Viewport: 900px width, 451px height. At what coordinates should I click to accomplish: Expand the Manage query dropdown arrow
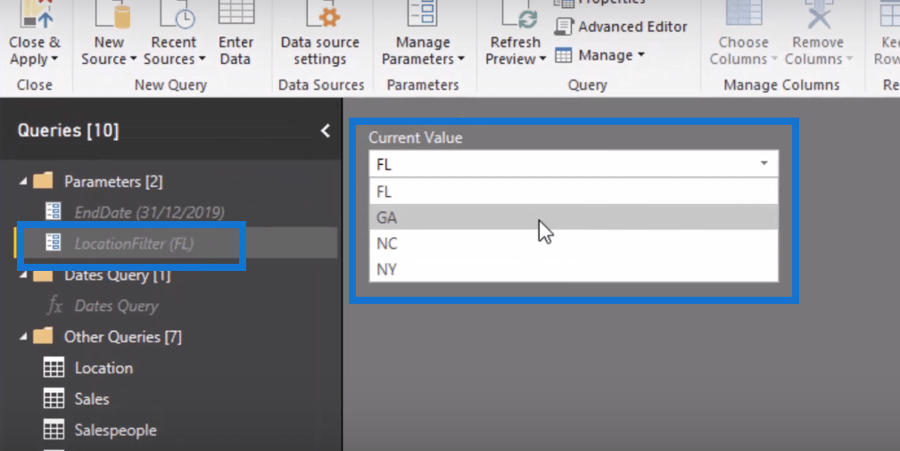coord(641,55)
